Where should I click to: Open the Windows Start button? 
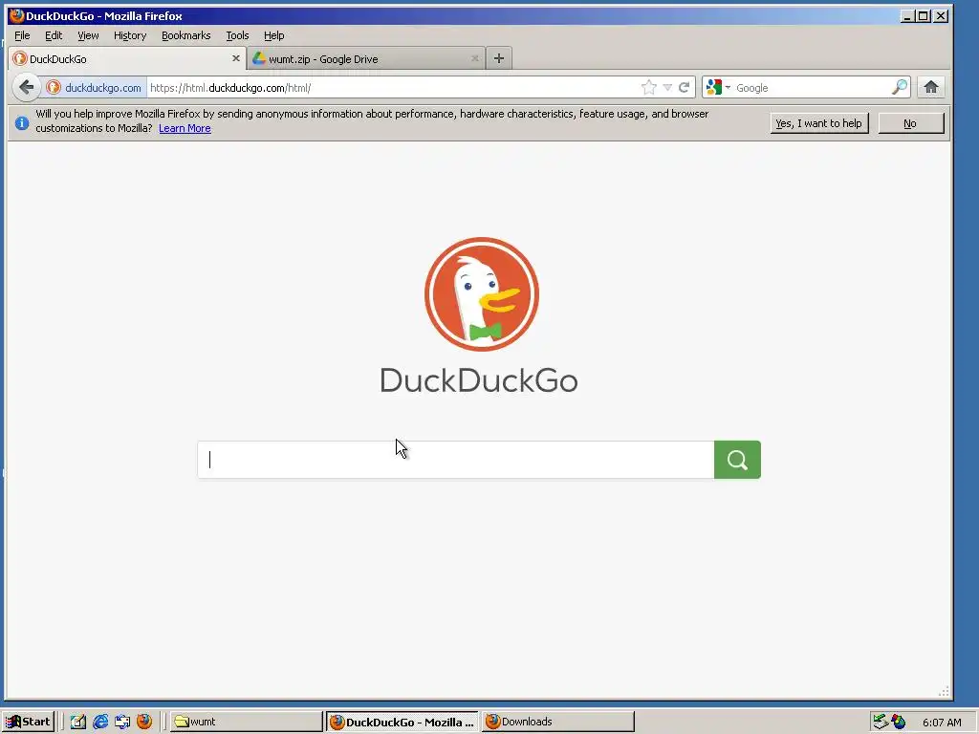point(29,722)
